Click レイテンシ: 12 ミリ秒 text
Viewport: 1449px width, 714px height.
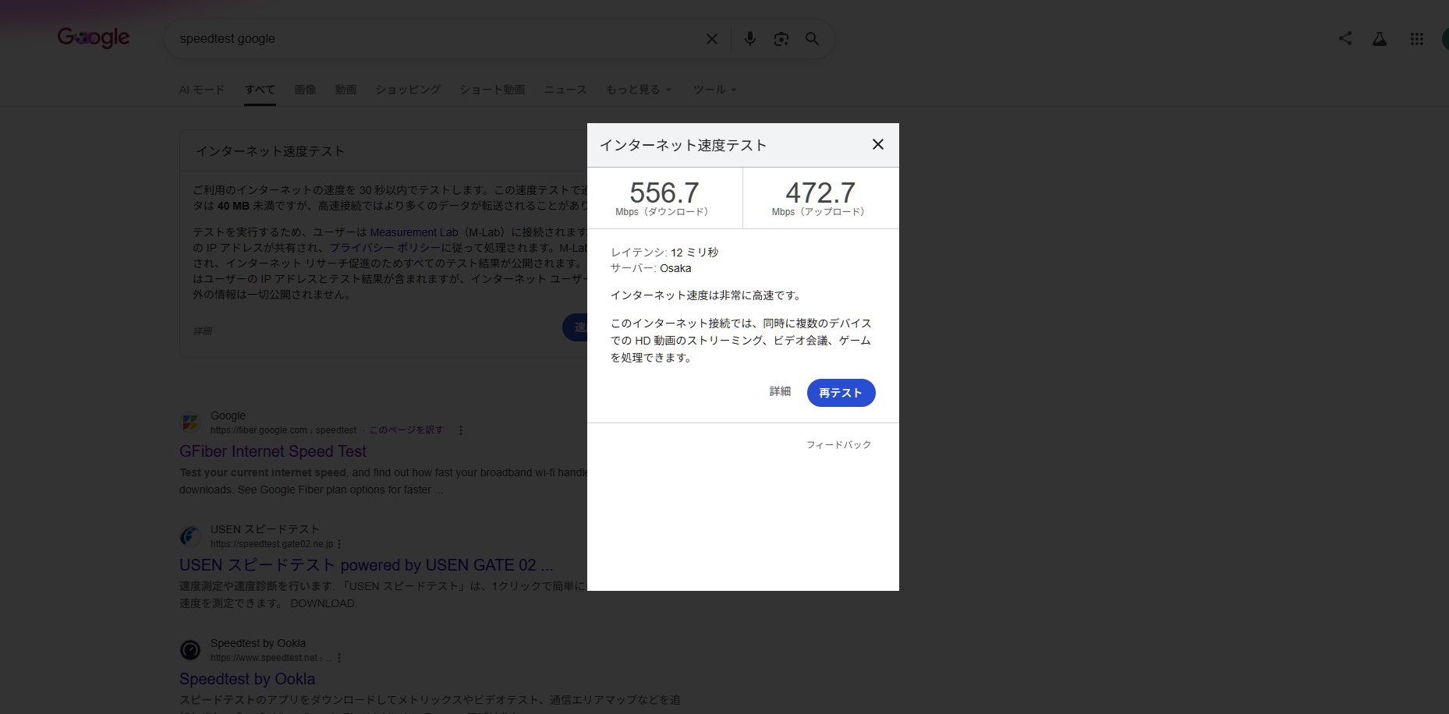click(x=664, y=253)
